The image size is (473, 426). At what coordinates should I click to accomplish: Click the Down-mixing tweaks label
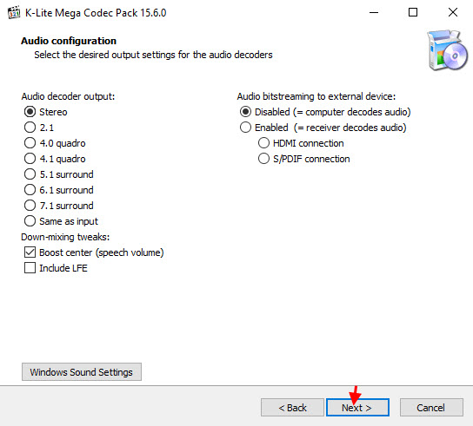pos(65,237)
